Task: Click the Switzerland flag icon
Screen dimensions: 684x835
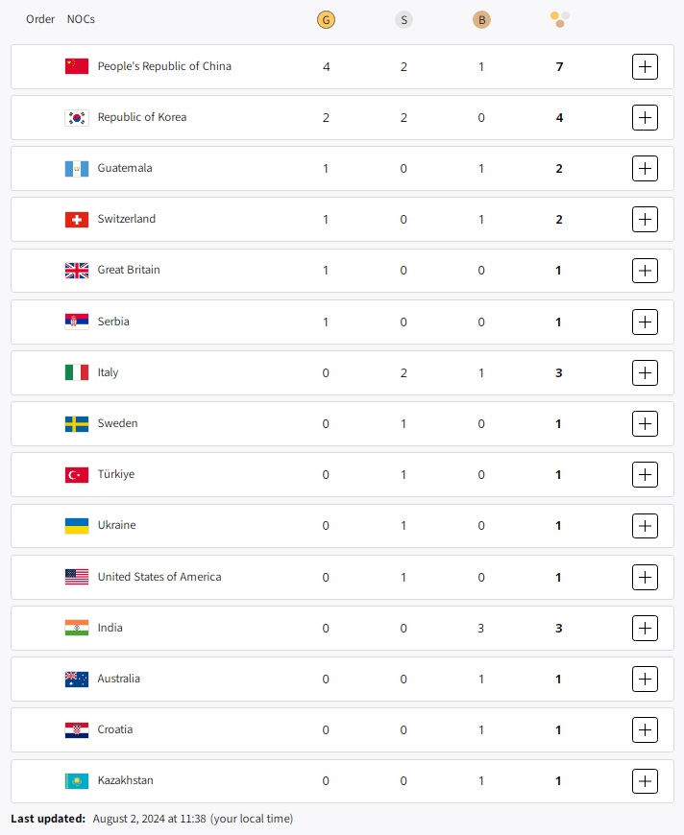Action: [77, 220]
